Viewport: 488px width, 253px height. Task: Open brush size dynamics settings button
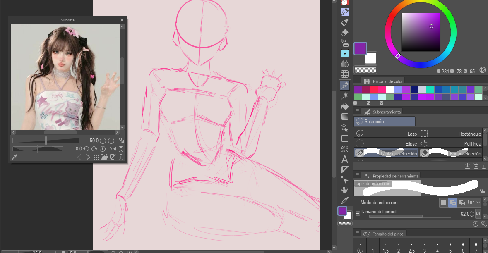[x=478, y=214]
